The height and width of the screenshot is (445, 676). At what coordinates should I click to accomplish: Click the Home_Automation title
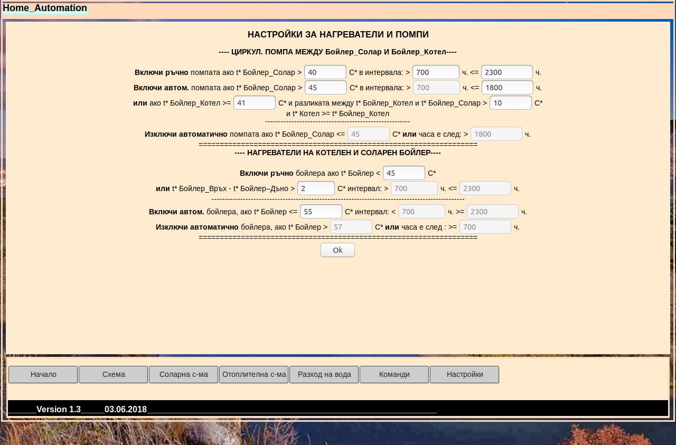(x=45, y=8)
